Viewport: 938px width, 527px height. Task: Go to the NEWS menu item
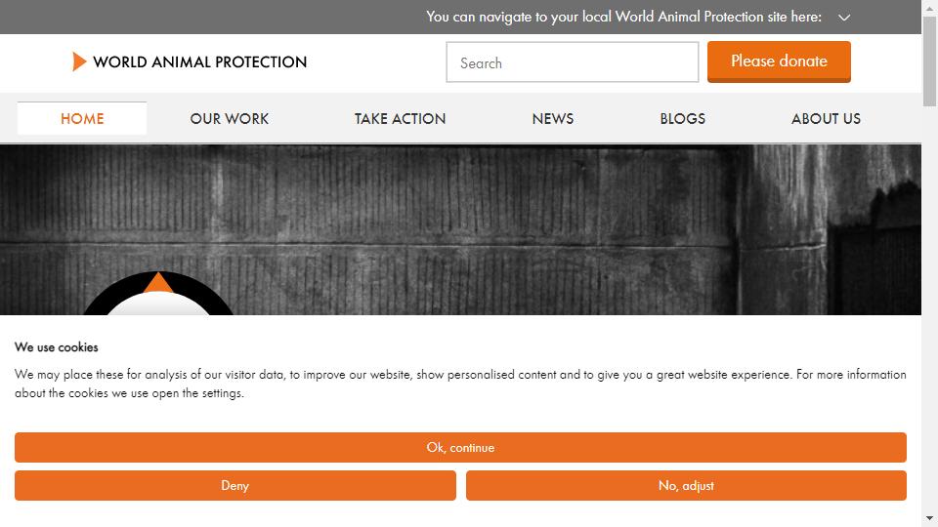click(x=553, y=119)
